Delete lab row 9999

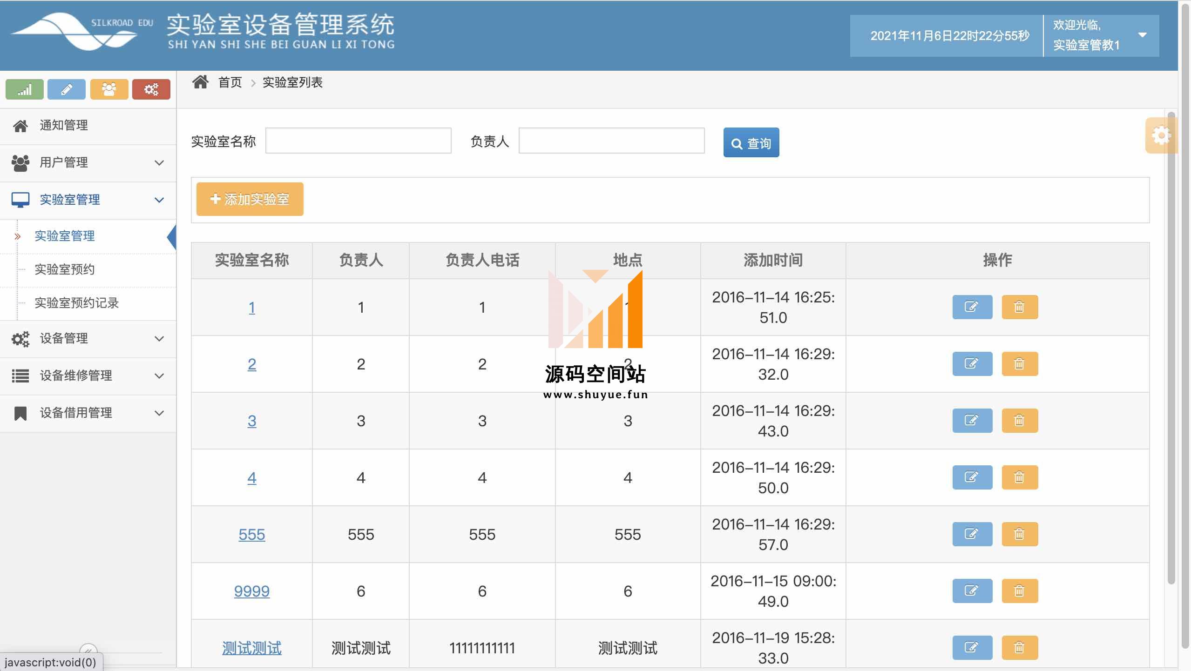[1020, 591]
